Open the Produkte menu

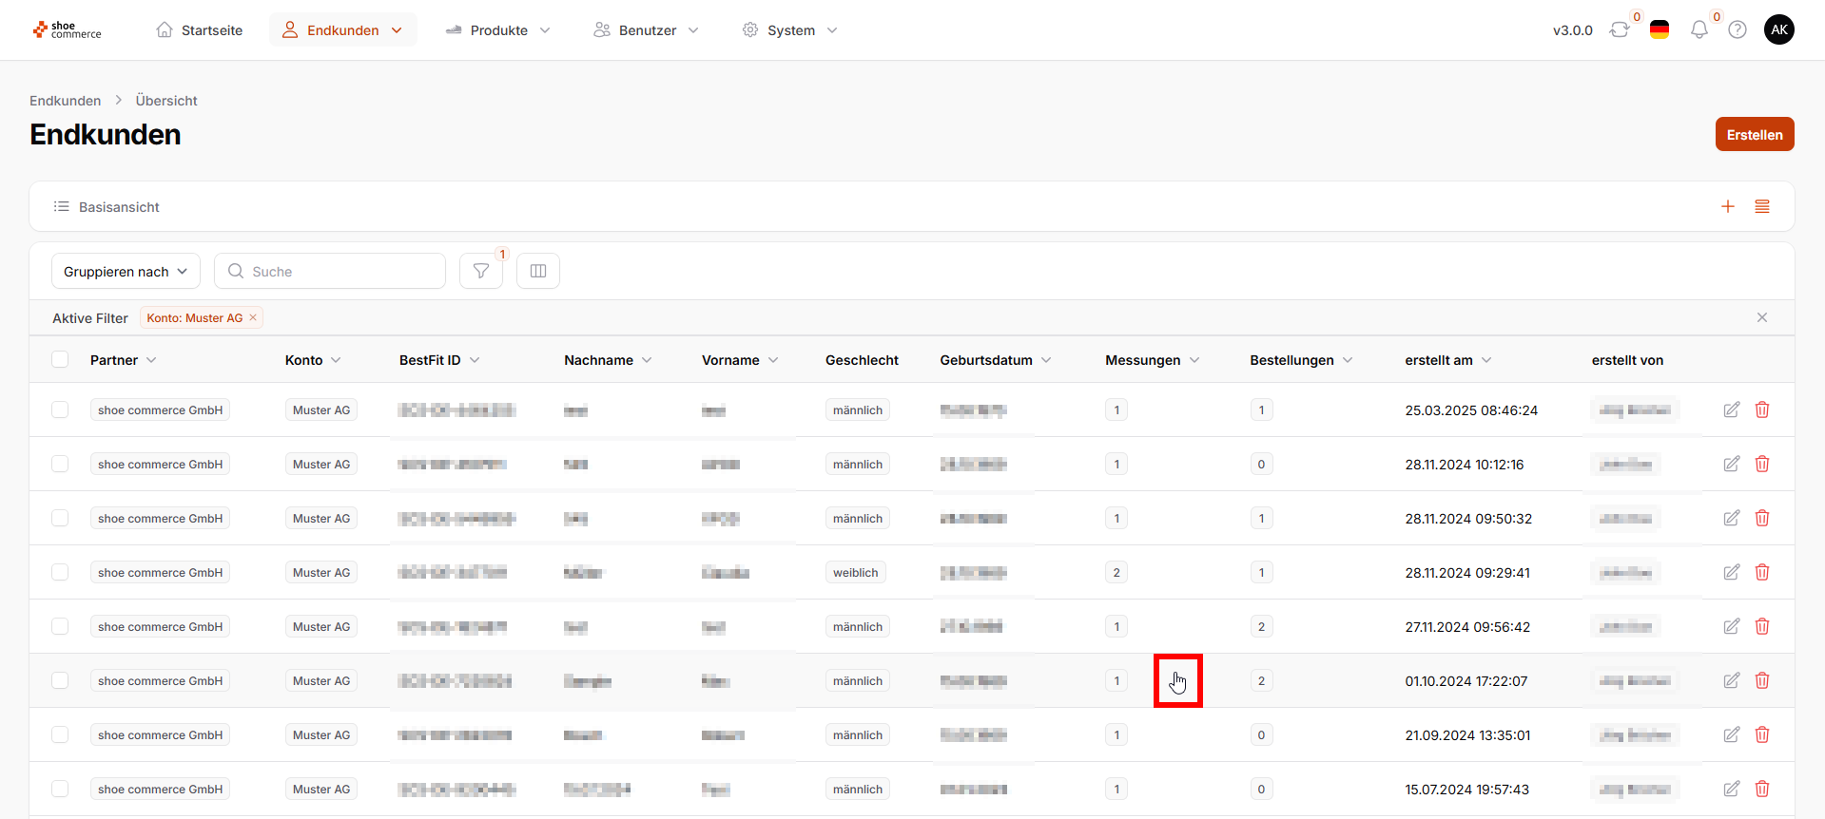point(497,30)
